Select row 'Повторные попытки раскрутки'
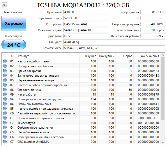This screenshot has height=147, width=167. click(81, 99)
